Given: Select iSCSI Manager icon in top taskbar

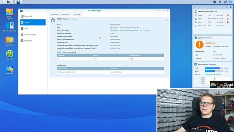Looking at the screenshot, I should pos(18,2).
